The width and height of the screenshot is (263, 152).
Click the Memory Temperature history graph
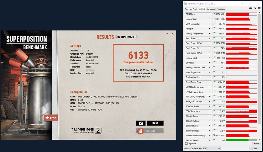click(x=241, y=34)
